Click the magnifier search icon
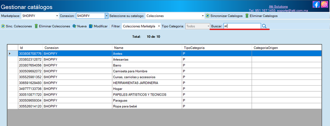The width and height of the screenshot is (330, 126). point(265,26)
